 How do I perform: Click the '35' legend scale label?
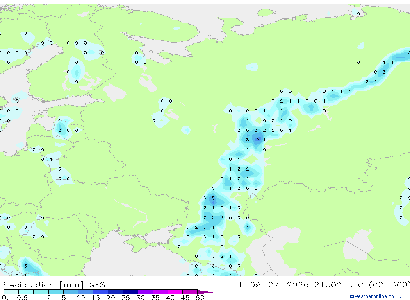coord(155,298)
